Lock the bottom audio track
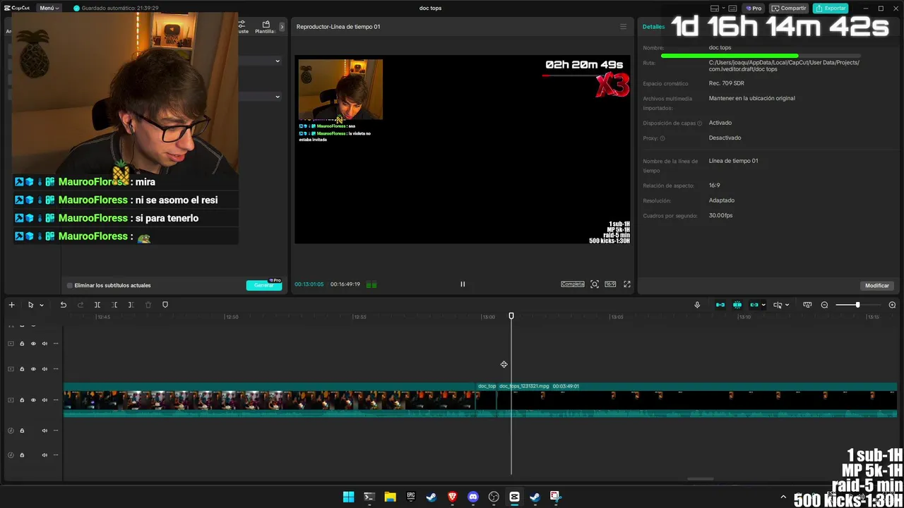Screen dimensions: 904x508 22,455
